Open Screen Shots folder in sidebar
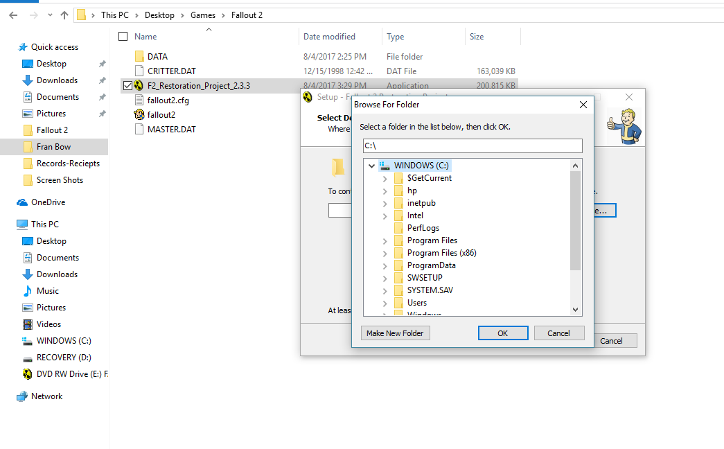 click(60, 180)
